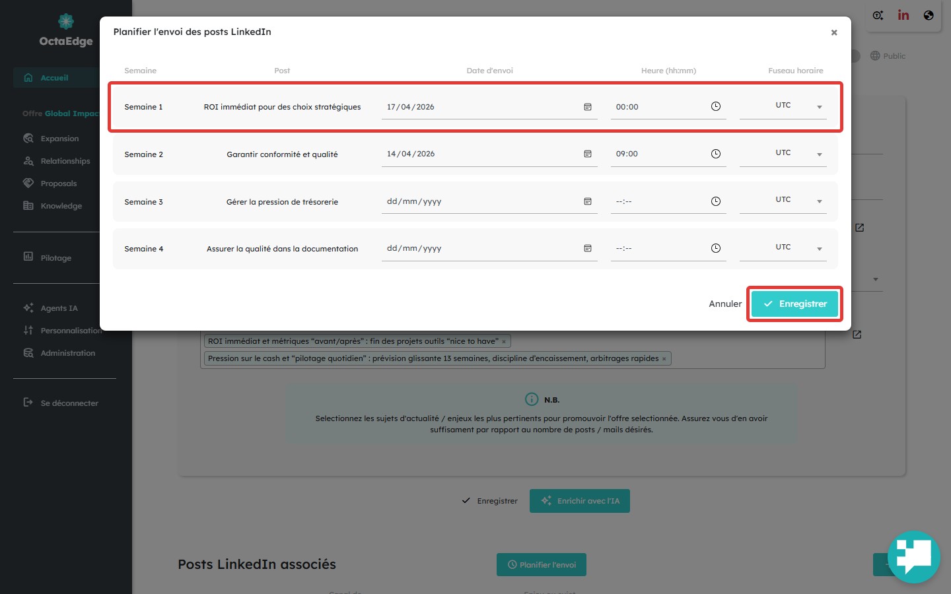Click Semaine 3 empty date field
Viewport: 951px width, 594px height.
[x=489, y=201]
